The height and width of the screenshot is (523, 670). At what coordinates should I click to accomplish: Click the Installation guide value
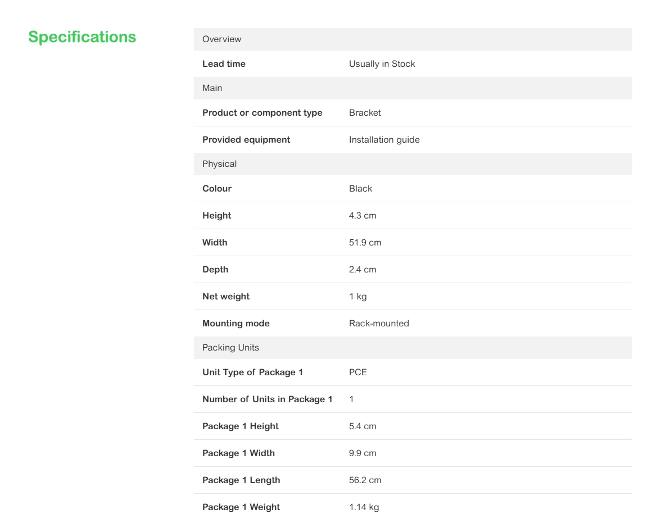384,140
